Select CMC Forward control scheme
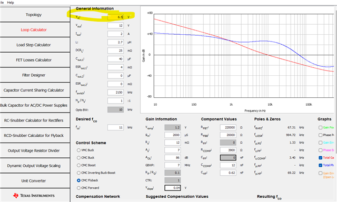Image resolution: width=337 pixels, height=202 pixels. [x=78, y=188]
